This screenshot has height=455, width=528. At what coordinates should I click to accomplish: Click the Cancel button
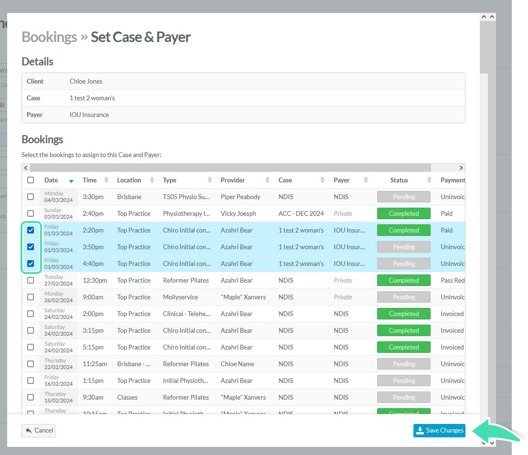38,431
